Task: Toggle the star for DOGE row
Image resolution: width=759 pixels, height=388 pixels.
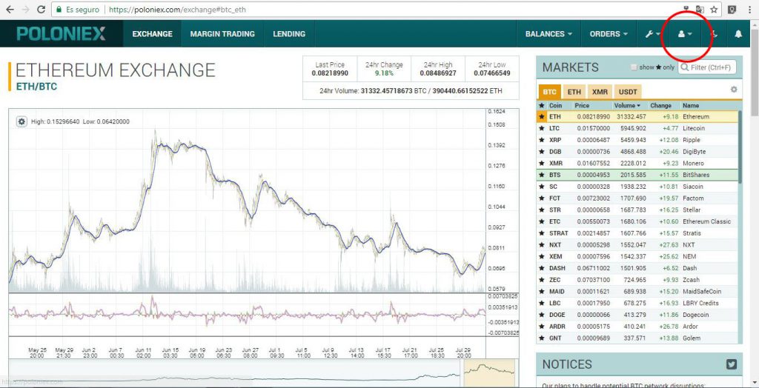Action: [542, 315]
